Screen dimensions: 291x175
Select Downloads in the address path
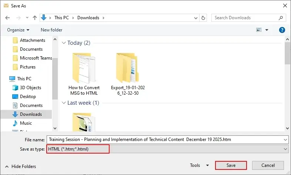[88, 18]
